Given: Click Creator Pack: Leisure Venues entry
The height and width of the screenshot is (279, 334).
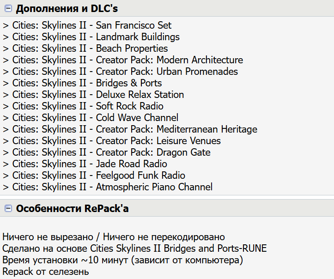Looking at the screenshot, I should (x=112, y=141).
